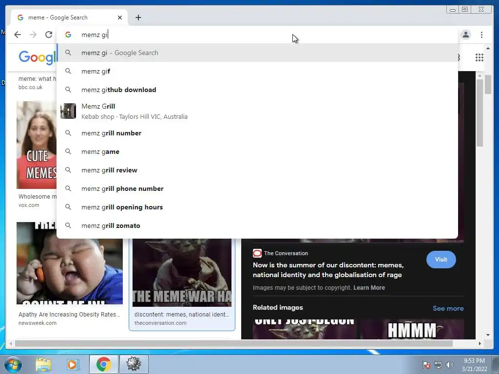Choose the 'memz gif' suggestion
The image size is (499, 374).
point(257,71)
